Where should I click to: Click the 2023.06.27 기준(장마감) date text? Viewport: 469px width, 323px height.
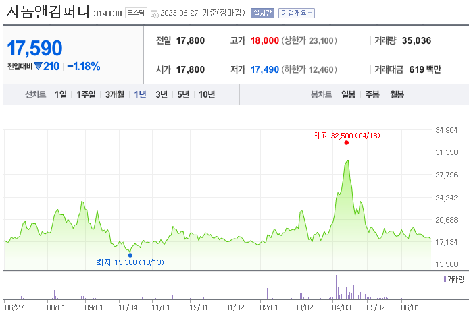203,13
